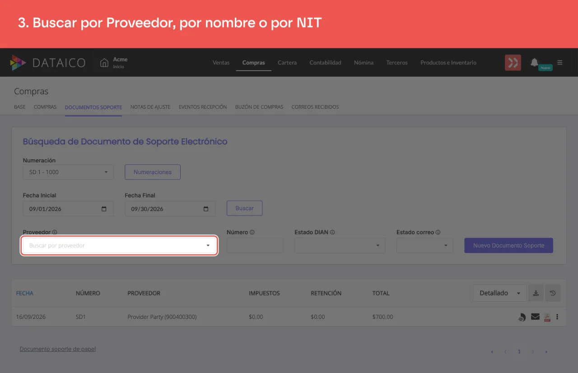
Task: Open the Fecha Final calendar picker
Action: point(206,209)
